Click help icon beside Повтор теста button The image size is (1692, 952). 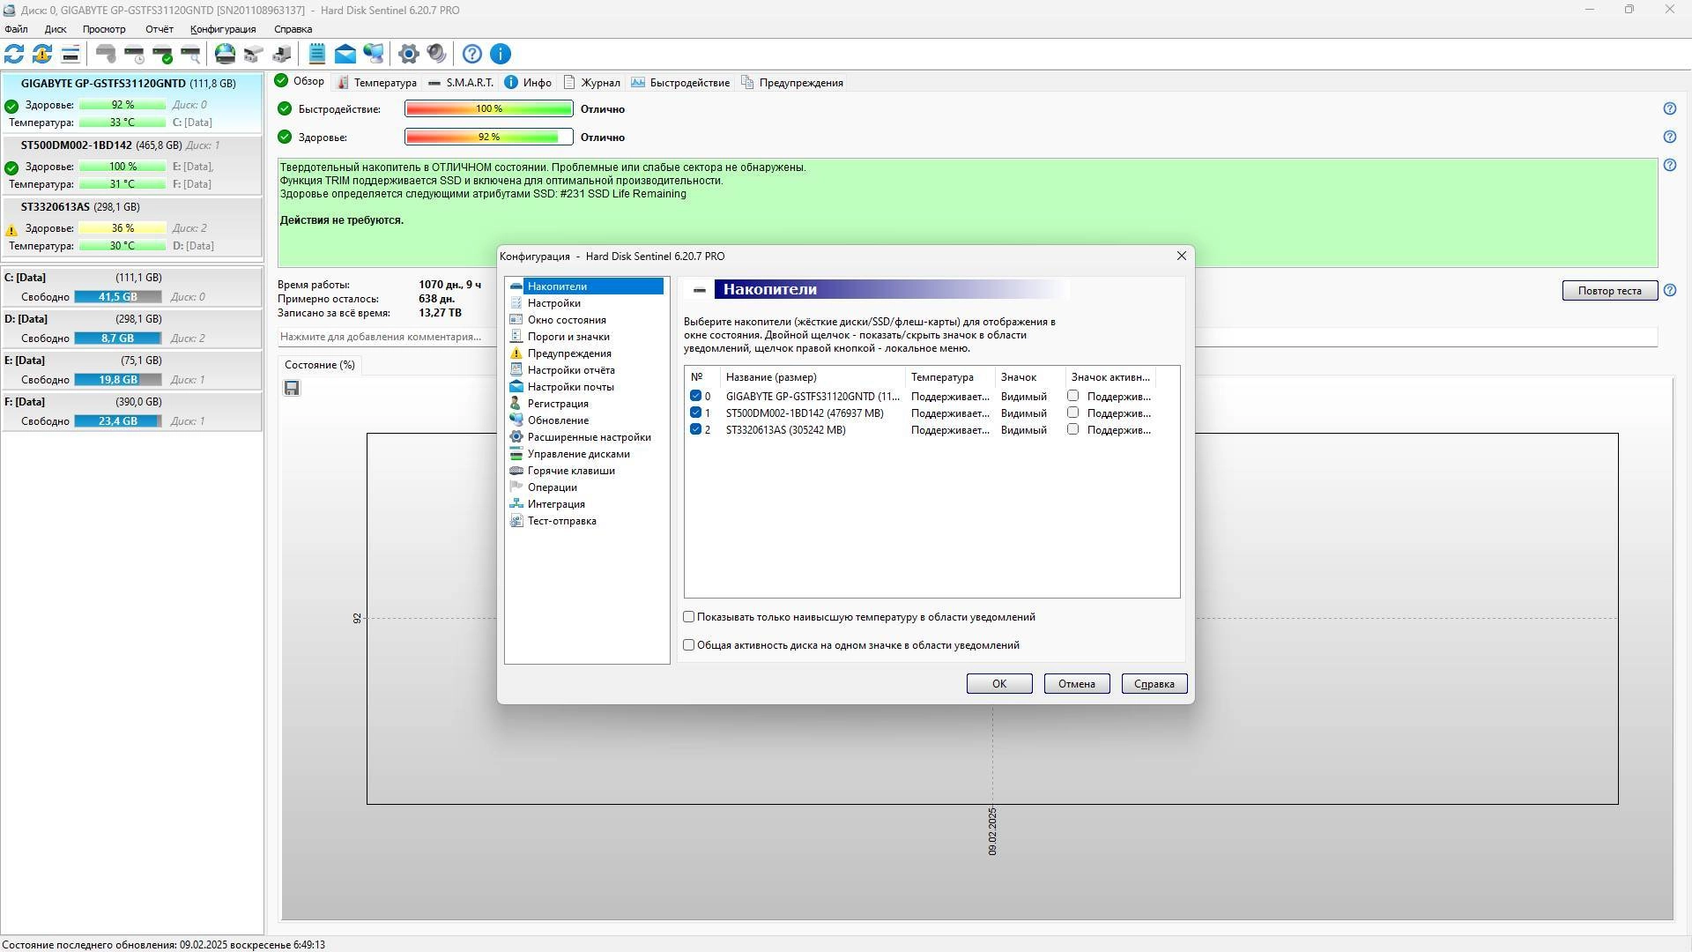[x=1669, y=290]
